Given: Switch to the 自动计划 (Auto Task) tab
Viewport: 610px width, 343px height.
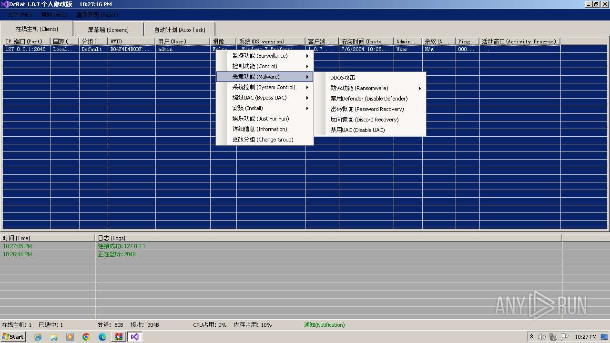Looking at the screenshot, I should (180, 30).
